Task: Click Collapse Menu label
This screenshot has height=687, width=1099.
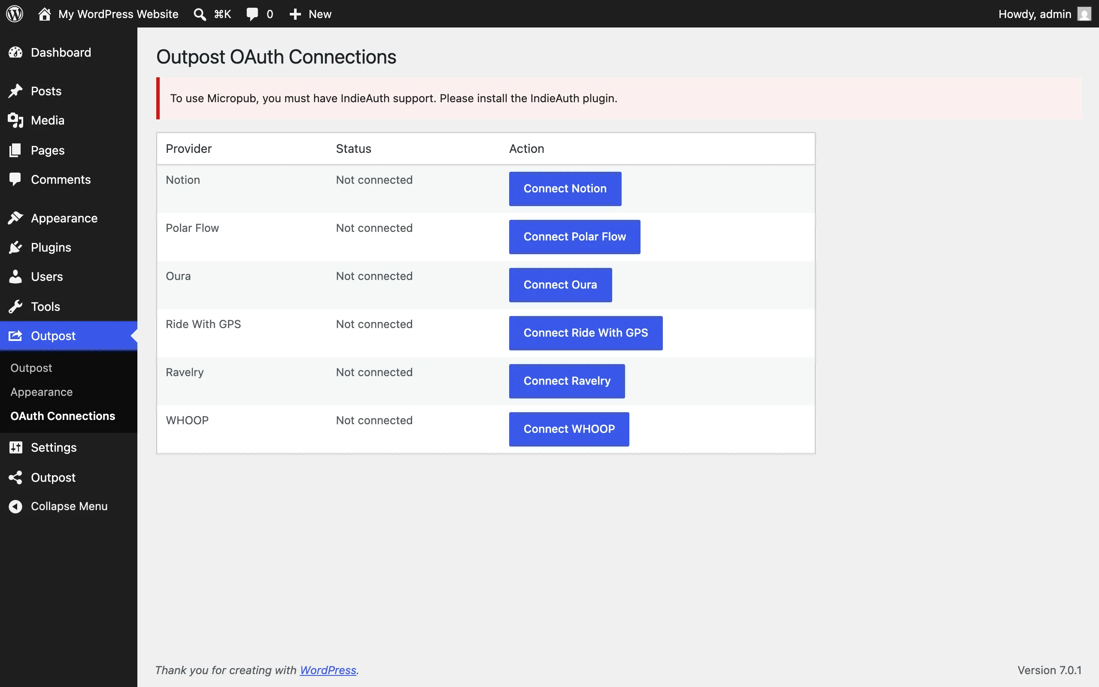Action: pos(69,506)
